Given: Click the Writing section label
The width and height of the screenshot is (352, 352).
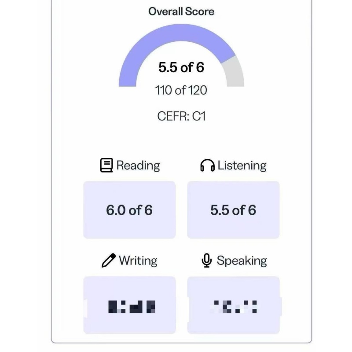Looking at the screenshot, I should tap(138, 260).
